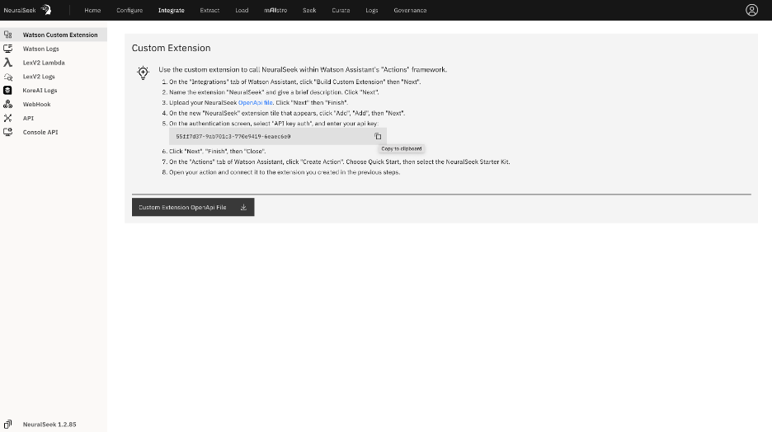Image resolution: width=772 pixels, height=432 pixels.
Task: Open the Configure menu
Action: pos(129,11)
